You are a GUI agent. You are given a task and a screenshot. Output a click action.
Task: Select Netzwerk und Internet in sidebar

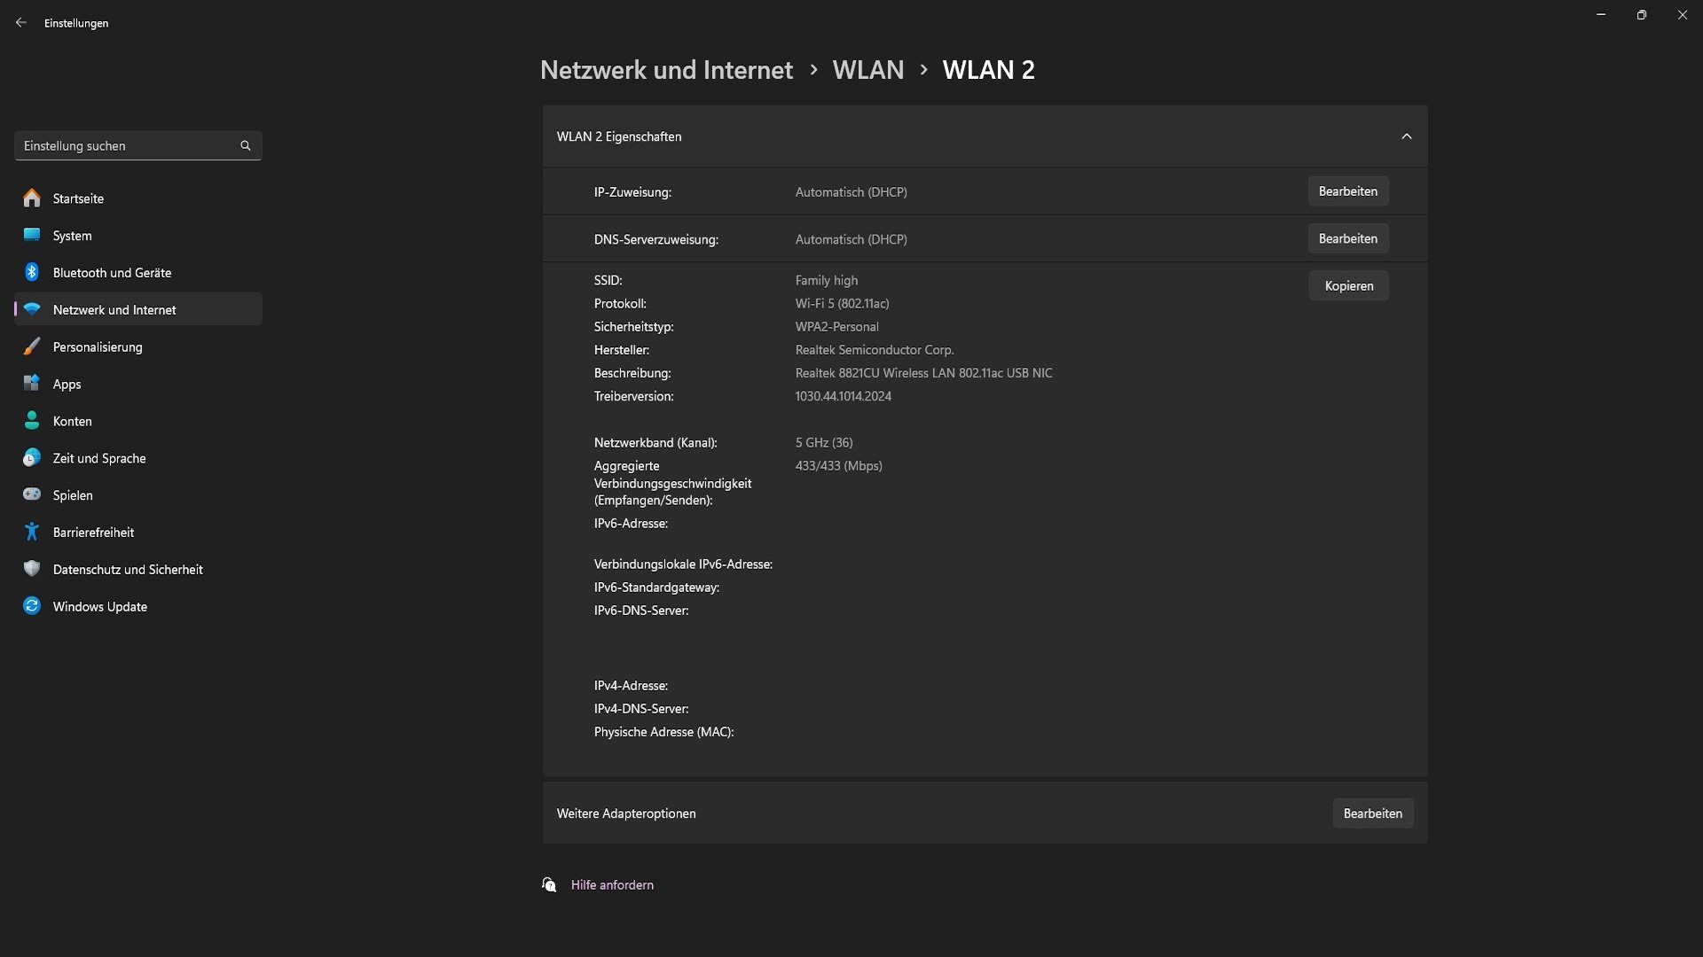[x=138, y=309]
